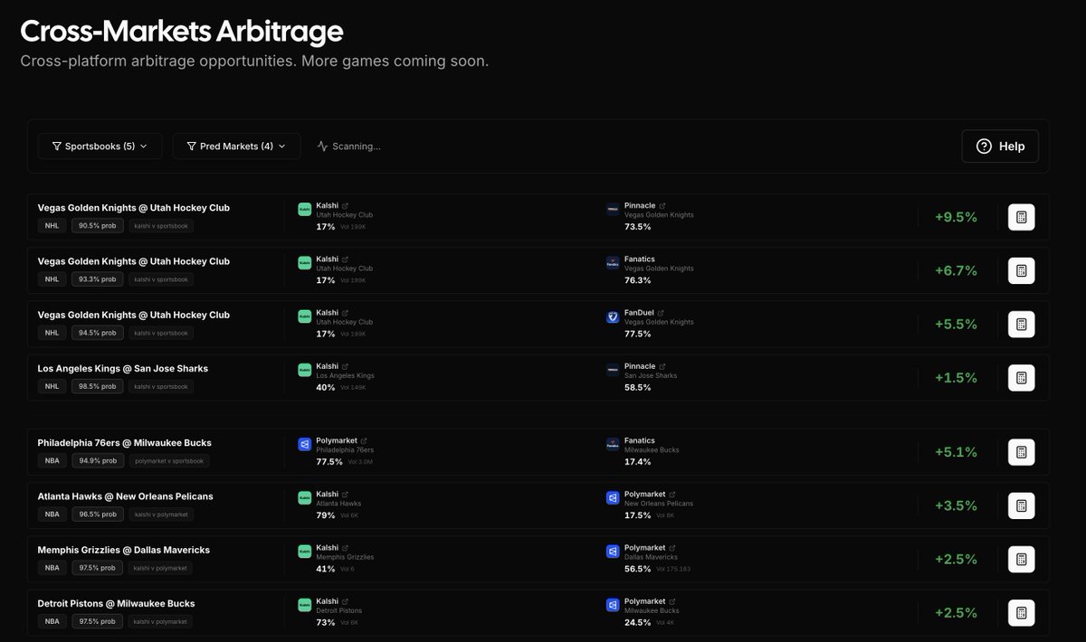Screen dimensions: 1086x642
Task: Open calculator for the +5.5% FanDuel row
Action: [1022, 324]
